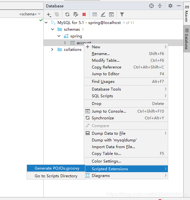Open the Dump Data to File submenu
190x200 pixels.
126,133
